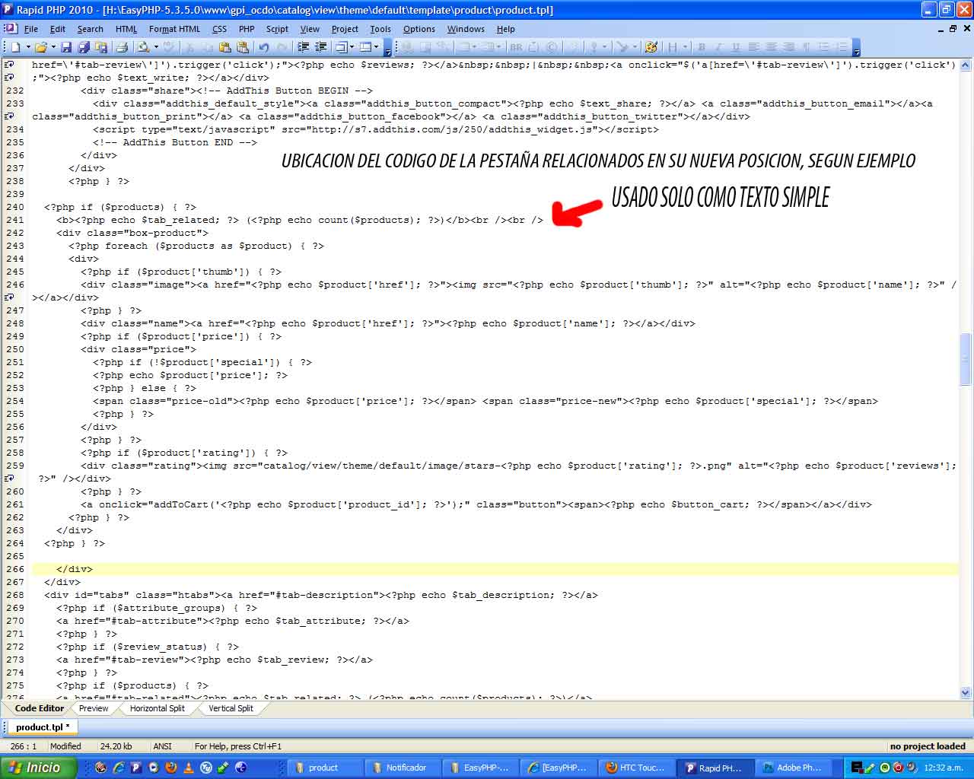Click the Print icon
This screenshot has height=779, width=974.
point(122,47)
